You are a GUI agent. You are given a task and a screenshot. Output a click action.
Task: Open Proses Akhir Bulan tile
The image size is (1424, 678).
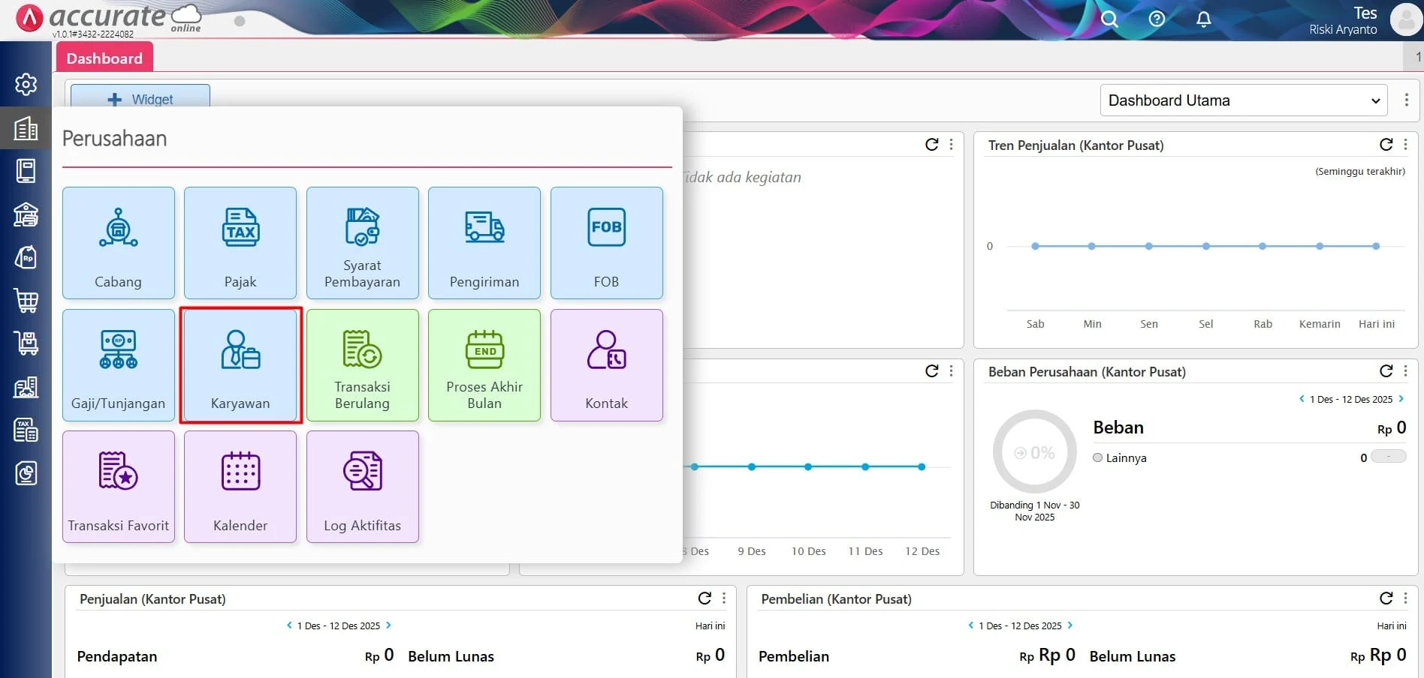pos(484,365)
